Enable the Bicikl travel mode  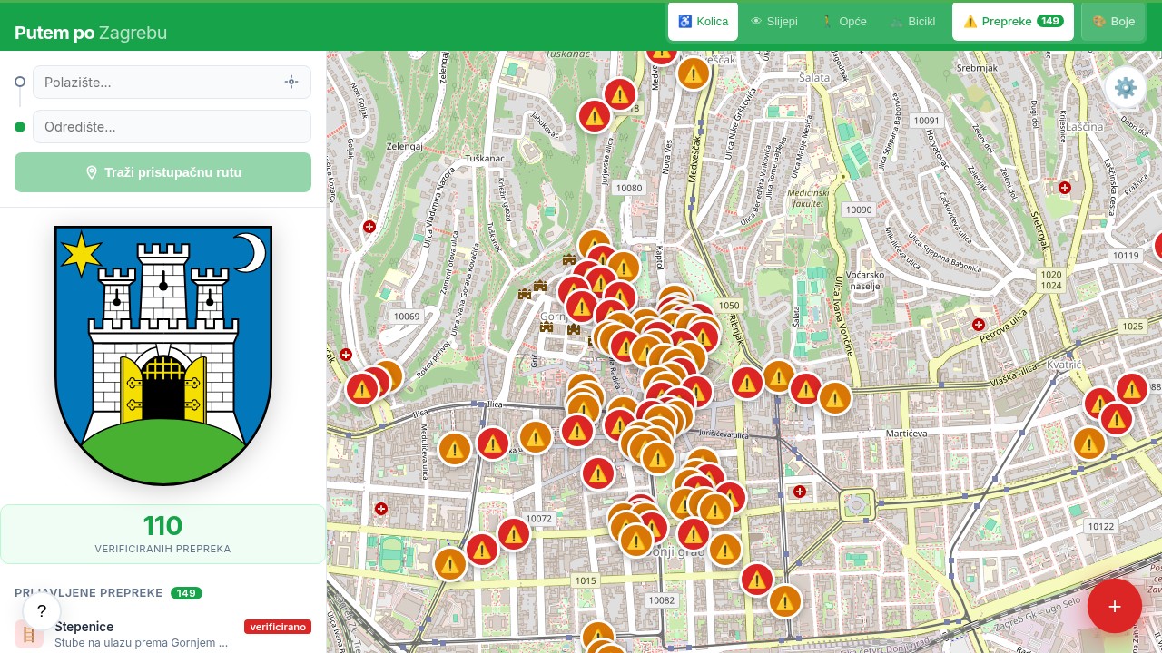point(912,22)
